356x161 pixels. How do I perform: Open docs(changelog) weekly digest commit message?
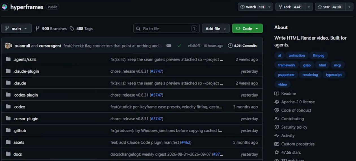[x=161, y=155]
